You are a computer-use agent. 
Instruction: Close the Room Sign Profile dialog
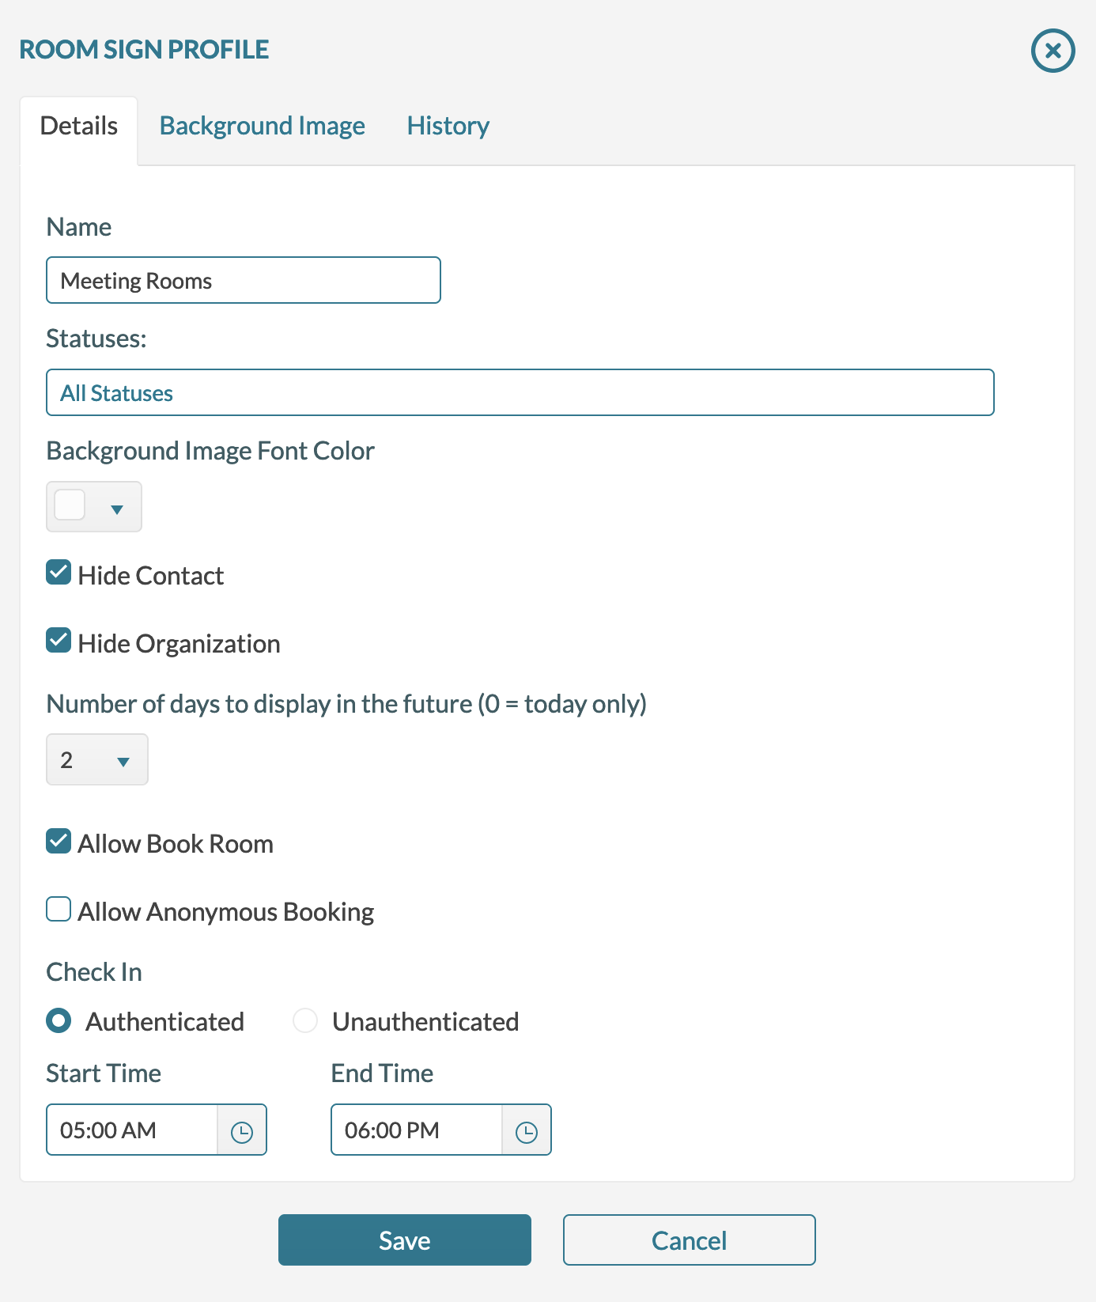point(1053,51)
